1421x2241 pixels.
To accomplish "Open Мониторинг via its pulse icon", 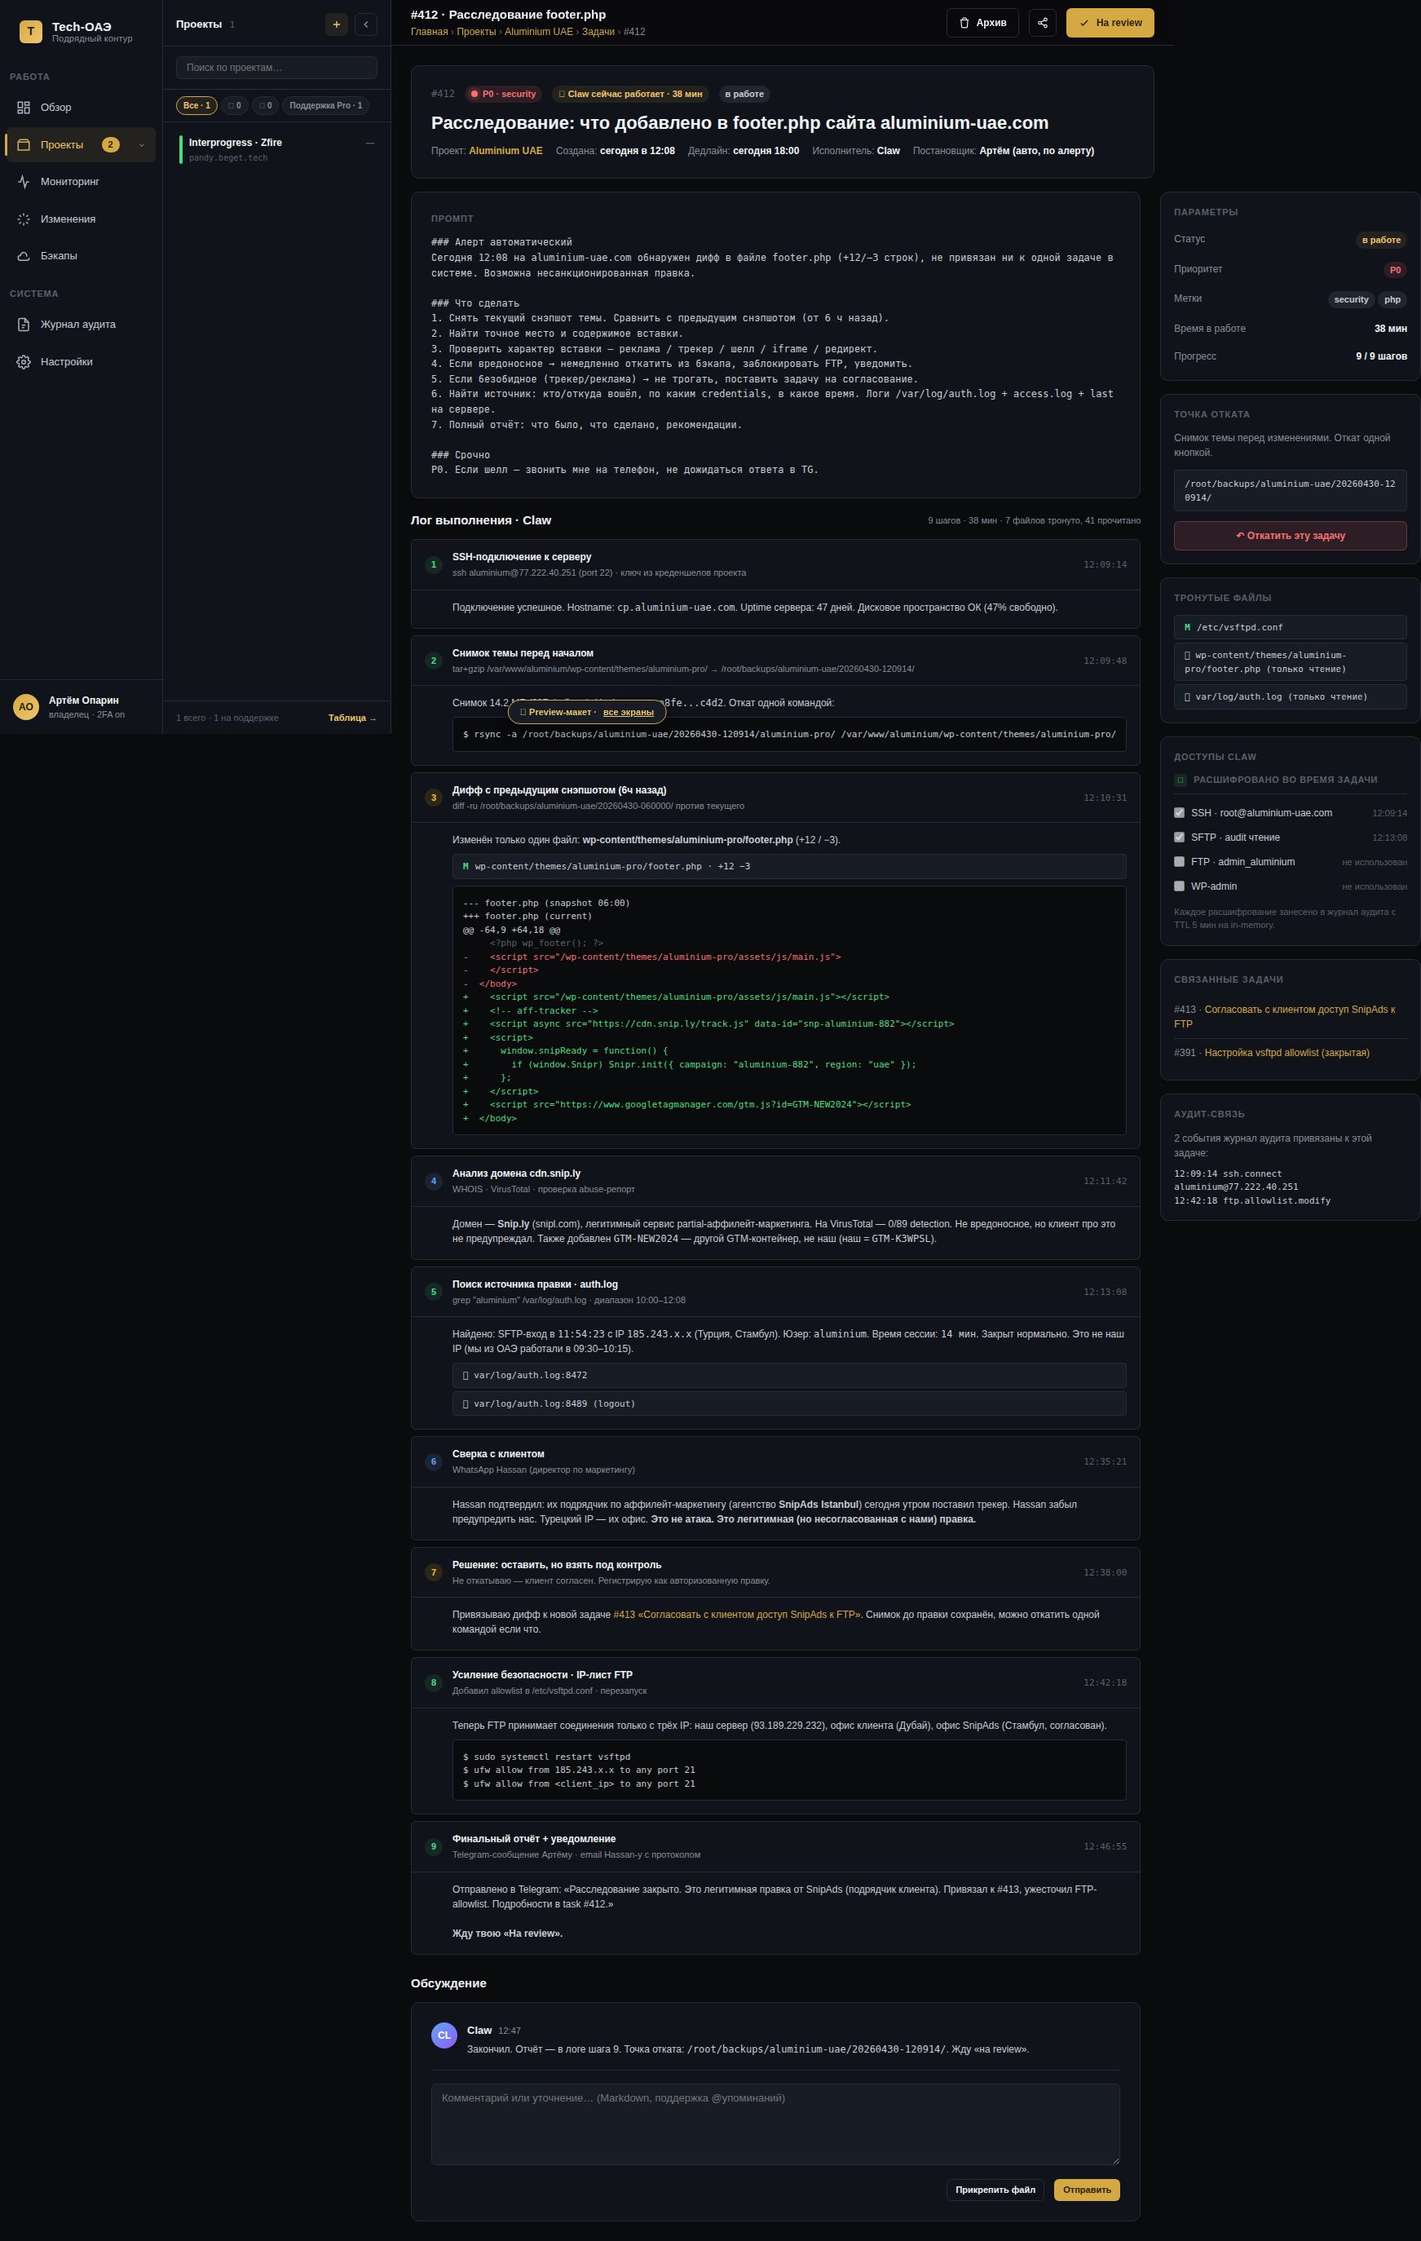I will 24,183.
